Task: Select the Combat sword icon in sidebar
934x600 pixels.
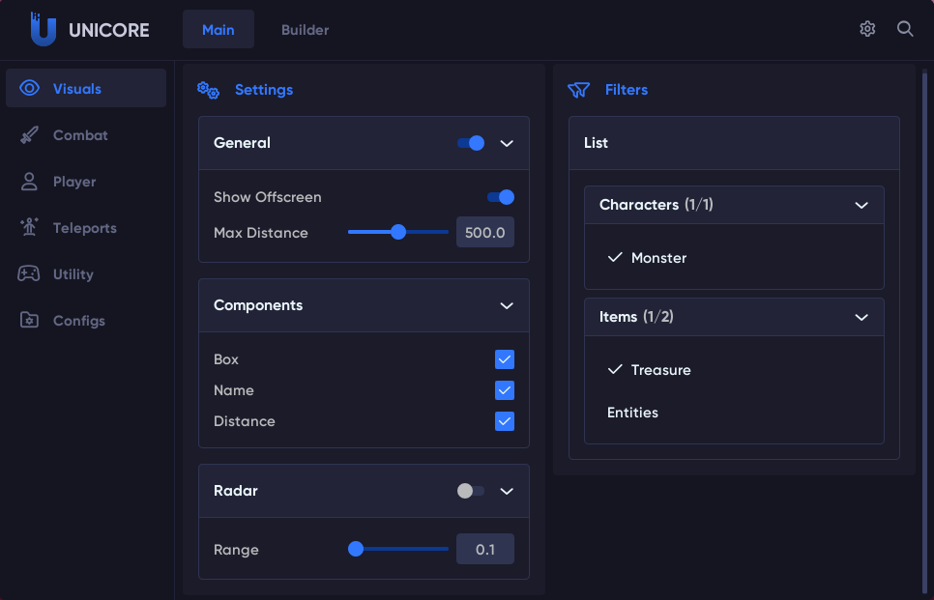Action: coord(29,135)
